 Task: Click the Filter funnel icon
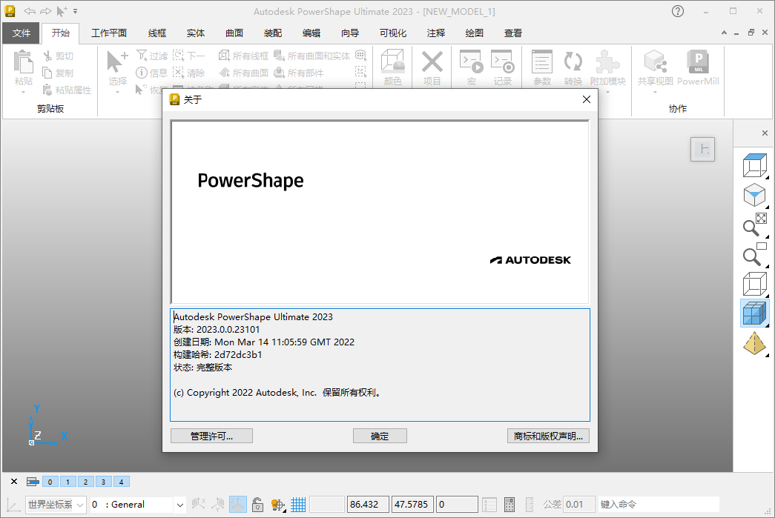pyautogui.click(x=142, y=56)
